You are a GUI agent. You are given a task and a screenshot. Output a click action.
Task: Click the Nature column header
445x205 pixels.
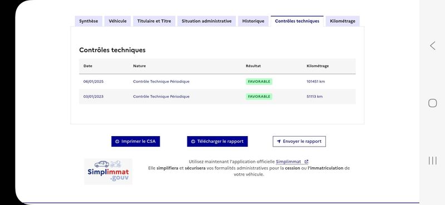coord(140,66)
